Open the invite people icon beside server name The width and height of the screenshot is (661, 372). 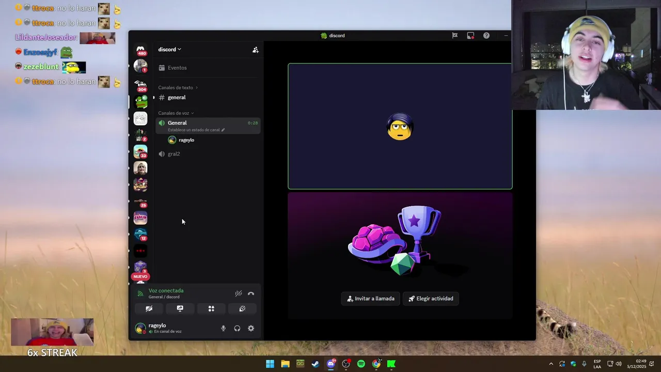(255, 50)
